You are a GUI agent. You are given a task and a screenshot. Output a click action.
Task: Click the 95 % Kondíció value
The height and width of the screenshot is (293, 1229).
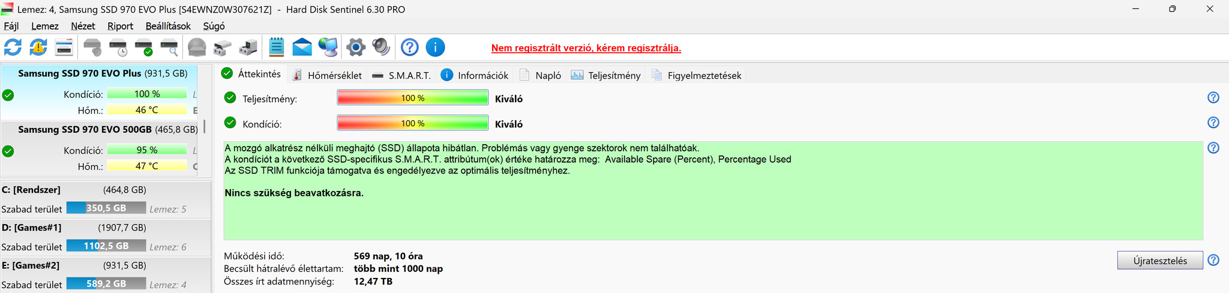coord(147,150)
